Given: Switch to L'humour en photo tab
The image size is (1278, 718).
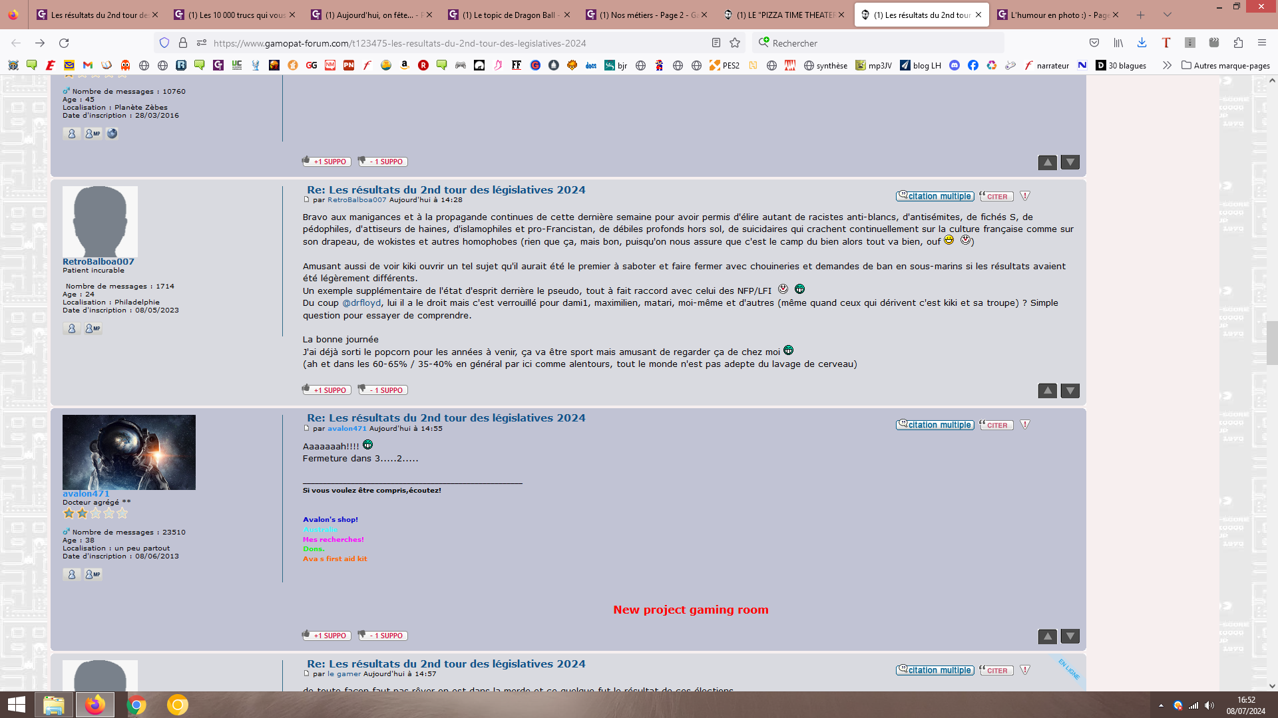Looking at the screenshot, I should click(1057, 15).
